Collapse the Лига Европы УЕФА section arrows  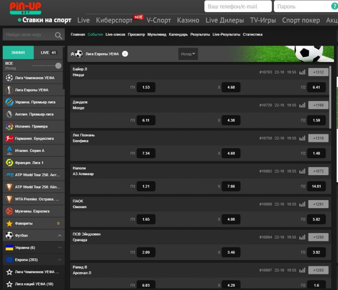coord(72,54)
